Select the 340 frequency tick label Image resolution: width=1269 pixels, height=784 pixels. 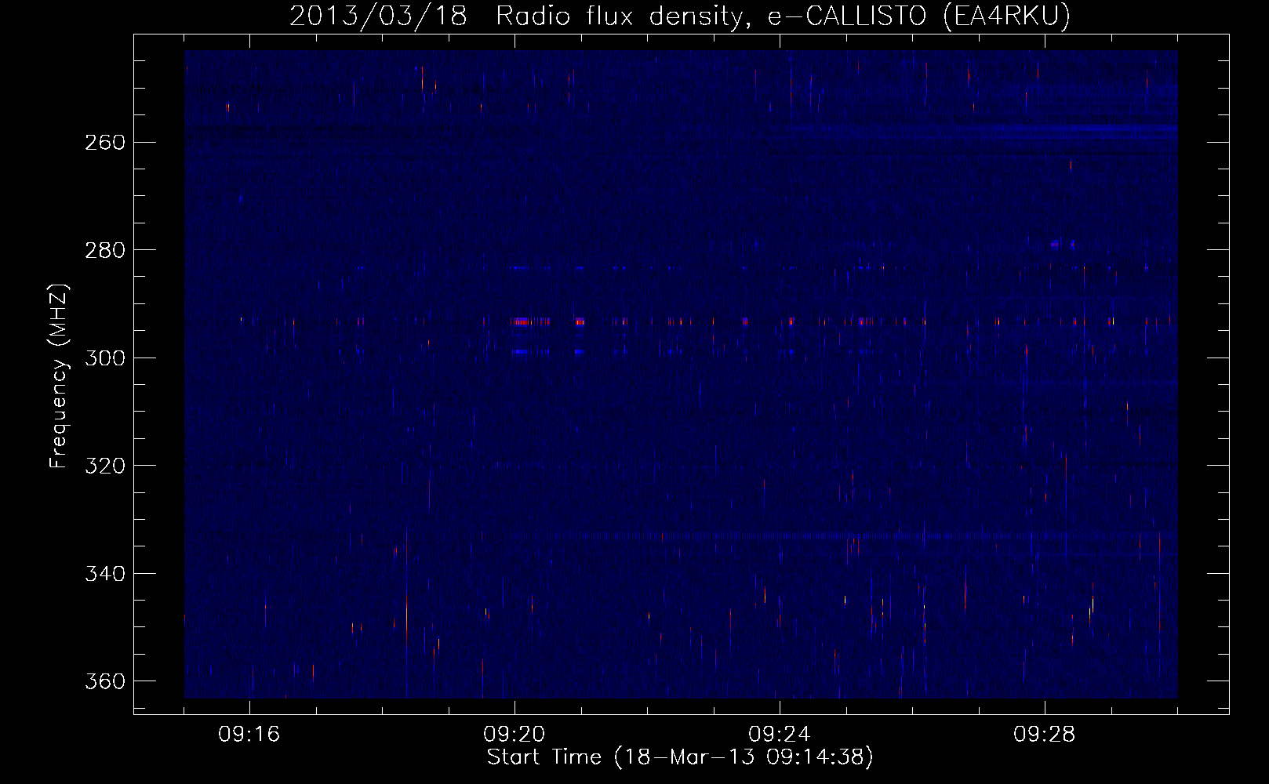click(x=104, y=573)
